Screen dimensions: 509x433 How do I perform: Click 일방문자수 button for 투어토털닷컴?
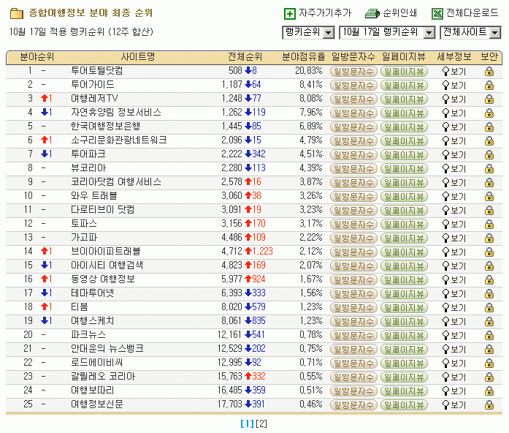[x=354, y=72]
